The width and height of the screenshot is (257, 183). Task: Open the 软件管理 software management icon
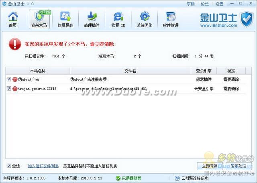pyautogui.click(x=171, y=19)
